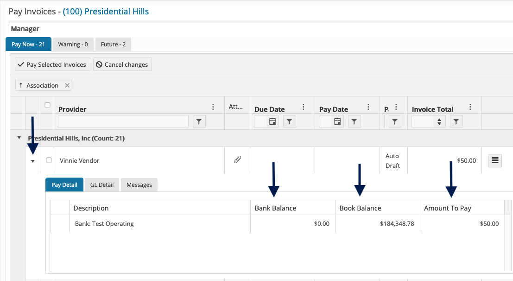Viewport: 513px width, 281px height.
Task: Open the Pay Now - 21 tab
Action: [x=28, y=44]
